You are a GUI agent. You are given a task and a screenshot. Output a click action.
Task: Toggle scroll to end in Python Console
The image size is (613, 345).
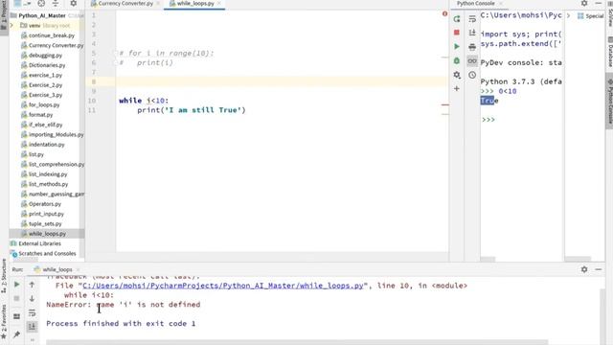(472, 33)
